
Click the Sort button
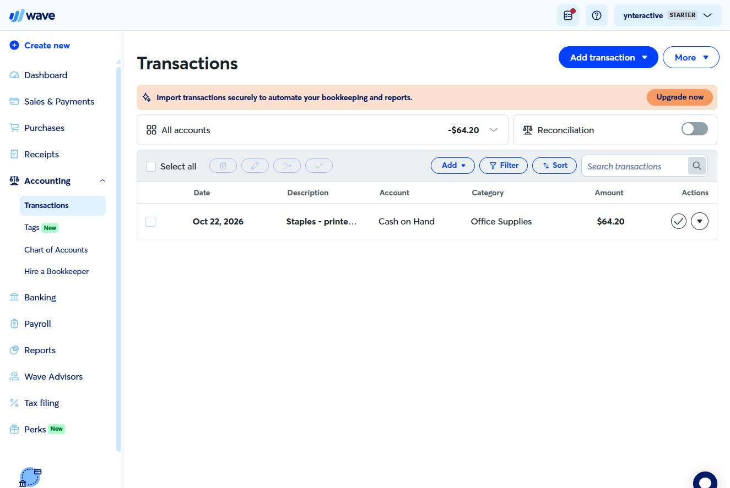tap(554, 166)
